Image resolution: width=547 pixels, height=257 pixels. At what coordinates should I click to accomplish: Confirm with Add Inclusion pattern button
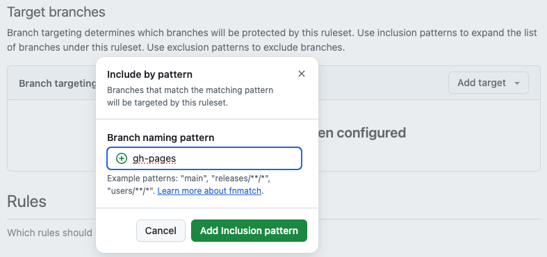[249, 231]
